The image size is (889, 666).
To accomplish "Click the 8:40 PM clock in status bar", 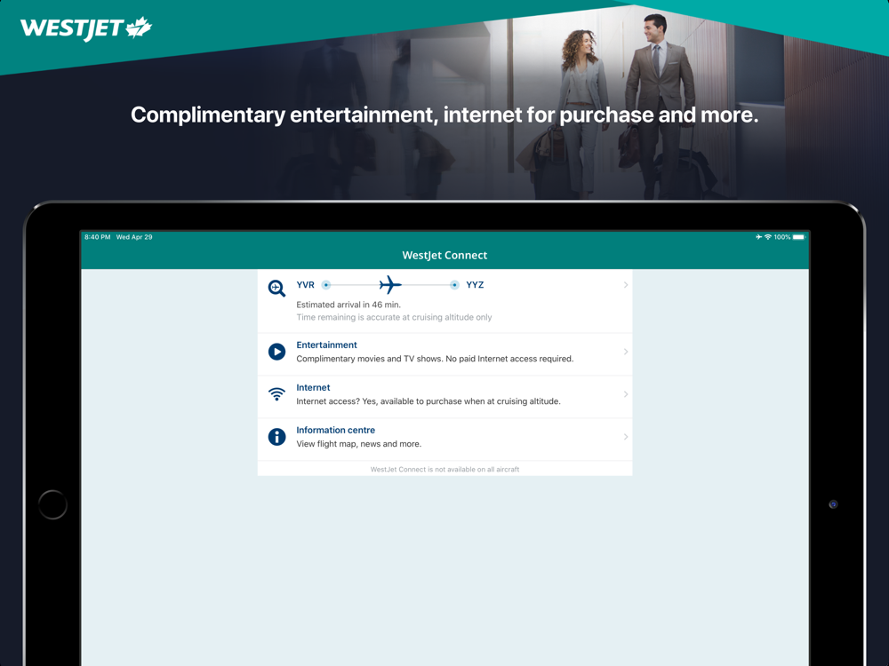I will coord(98,237).
